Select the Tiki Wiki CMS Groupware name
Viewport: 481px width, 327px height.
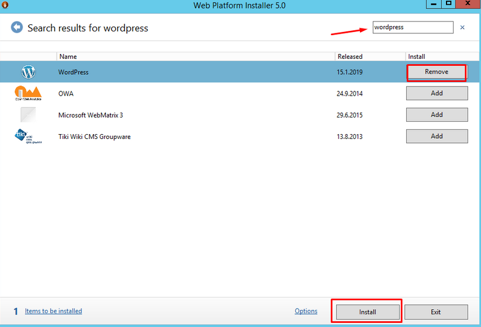pyautogui.click(x=94, y=136)
